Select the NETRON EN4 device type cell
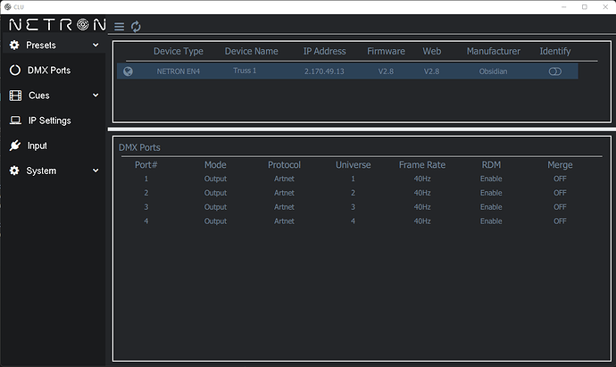 point(179,71)
